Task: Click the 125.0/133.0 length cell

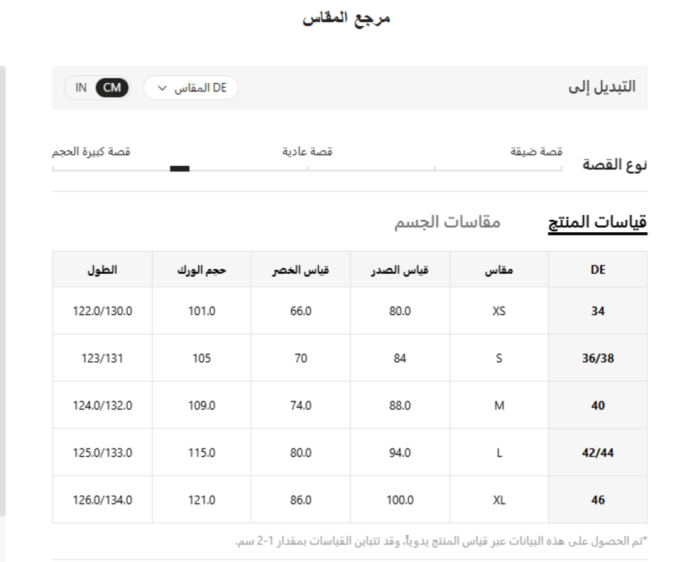Action: tap(102, 453)
